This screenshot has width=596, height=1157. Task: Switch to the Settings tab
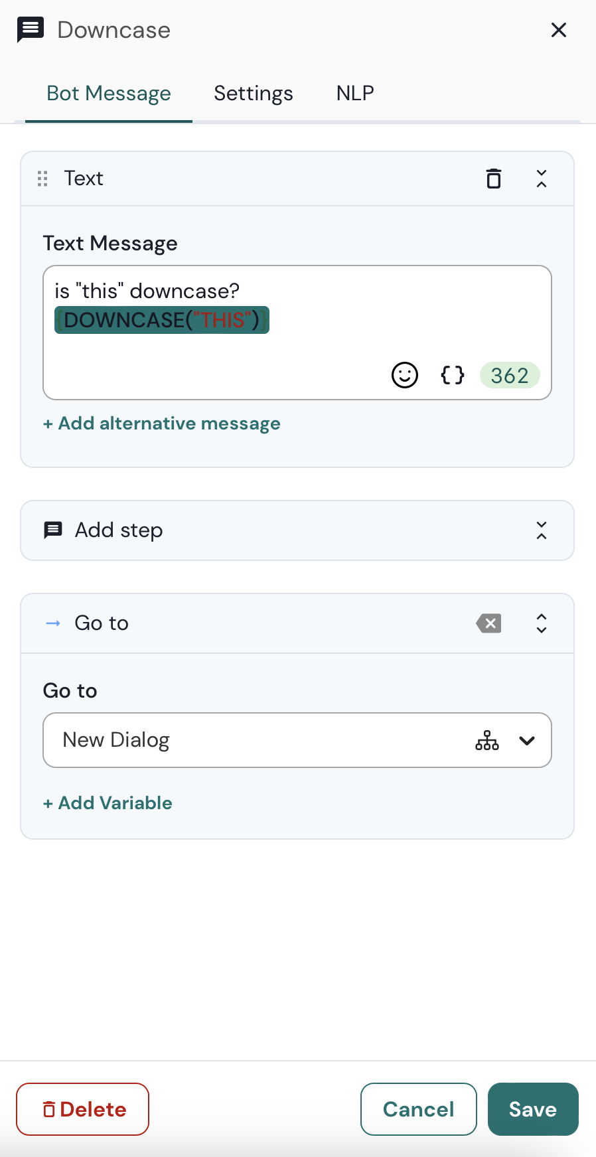pyautogui.click(x=253, y=94)
